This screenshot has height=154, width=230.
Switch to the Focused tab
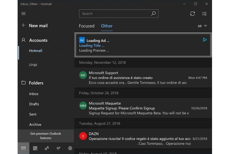[87, 26]
